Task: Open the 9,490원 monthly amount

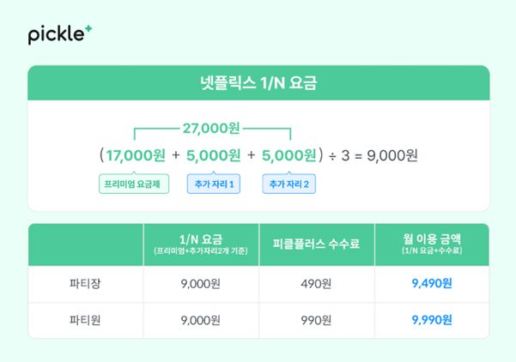Action: [432, 284]
